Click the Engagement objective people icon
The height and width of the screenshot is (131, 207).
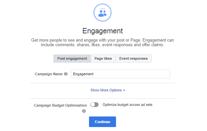[103, 13]
